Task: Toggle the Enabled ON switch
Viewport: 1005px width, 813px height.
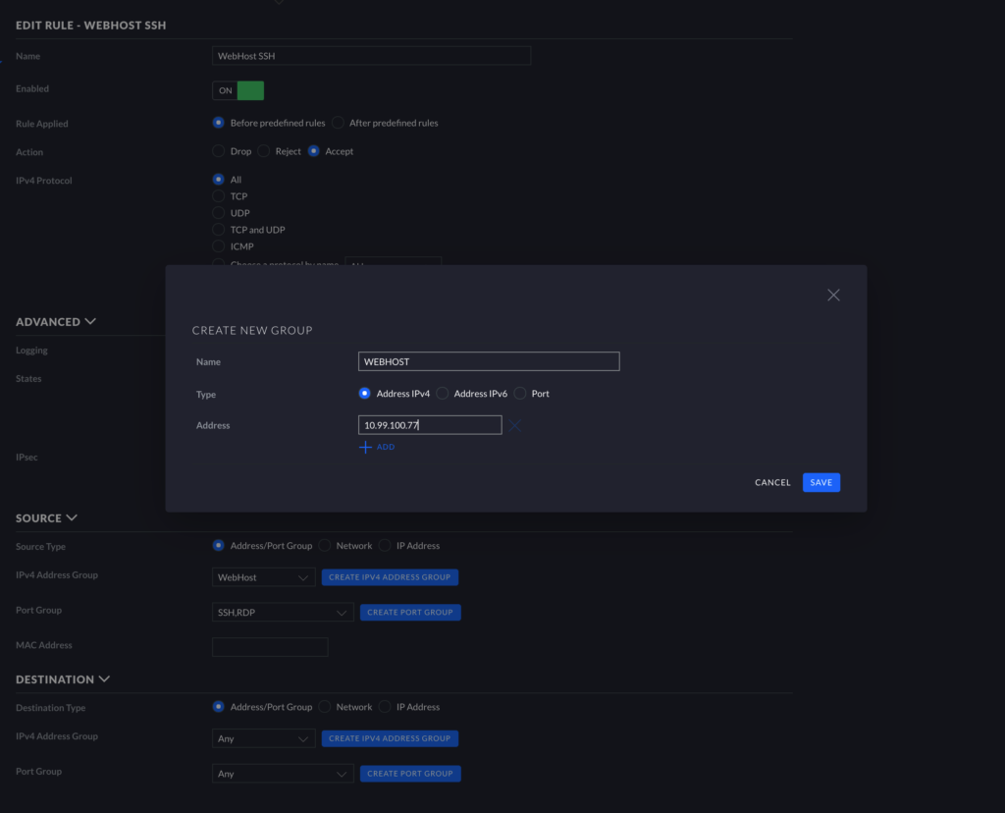Action: pyautogui.click(x=238, y=90)
